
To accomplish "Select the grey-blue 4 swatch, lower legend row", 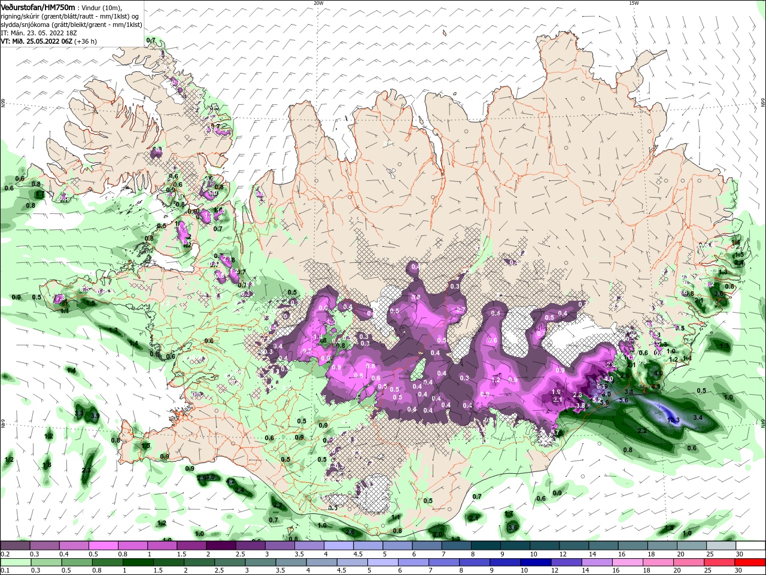I will click(321, 562).
